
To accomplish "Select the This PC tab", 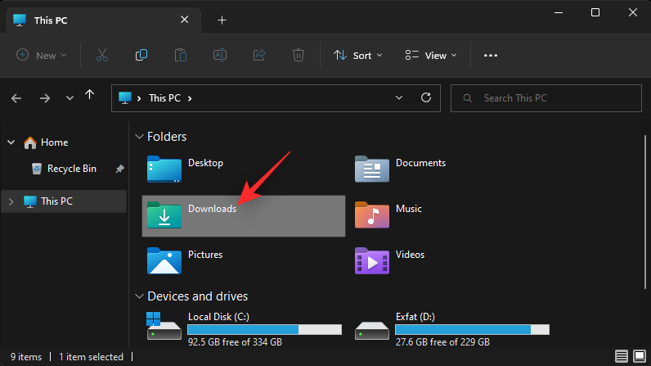I will 104,20.
